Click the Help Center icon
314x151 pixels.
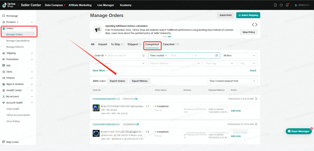click(4, 142)
